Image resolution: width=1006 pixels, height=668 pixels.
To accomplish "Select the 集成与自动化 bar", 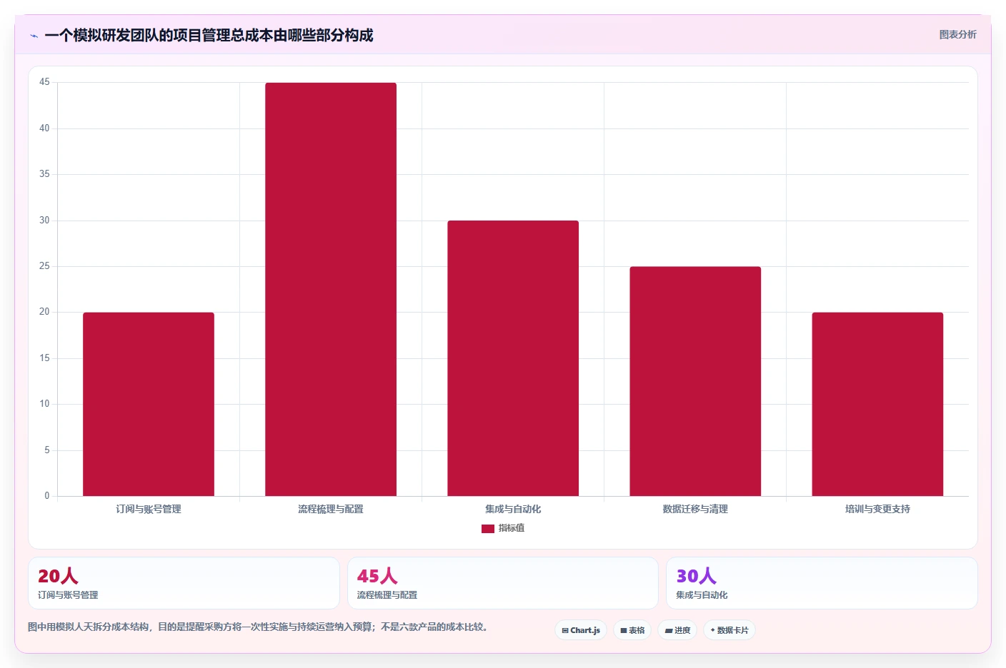I will [x=513, y=358].
